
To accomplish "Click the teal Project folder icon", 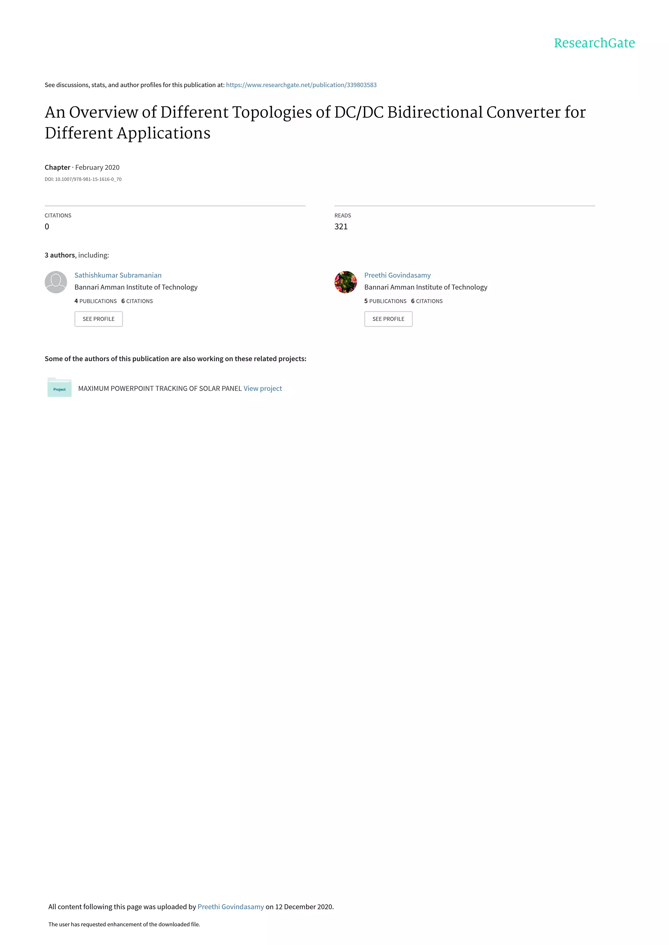I will pos(59,387).
